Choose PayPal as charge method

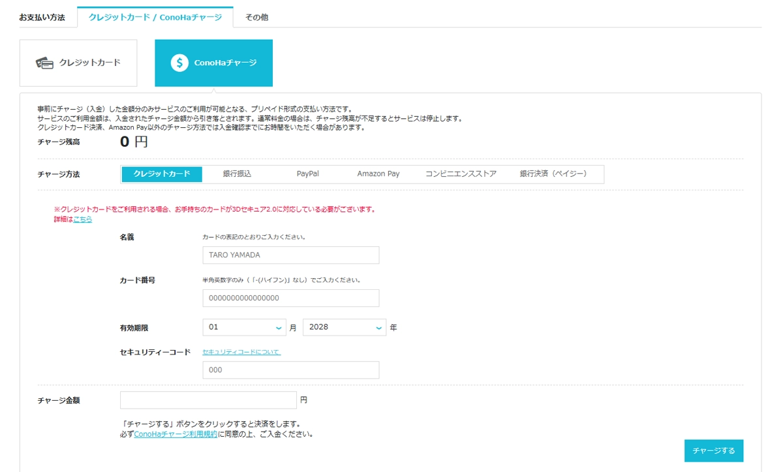[x=307, y=174]
